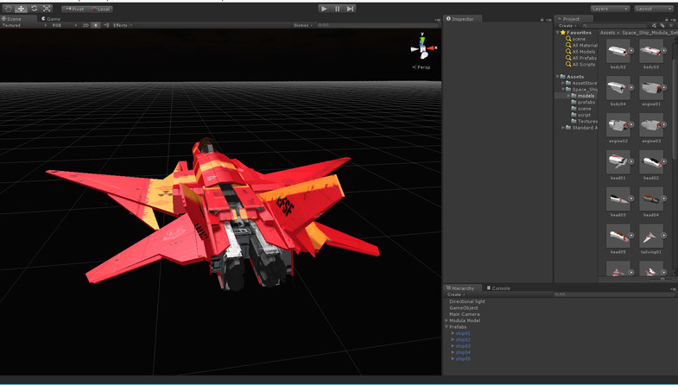Expand the Standard Assets folder
Screen dimensions: 678x385
click(x=563, y=128)
